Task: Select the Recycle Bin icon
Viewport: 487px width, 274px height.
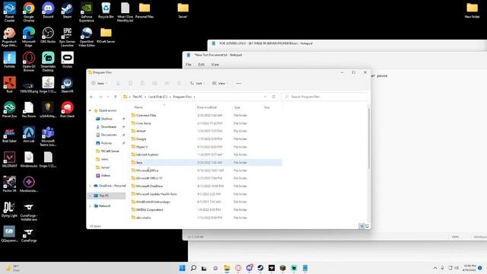Action: pyautogui.click(x=106, y=11)
